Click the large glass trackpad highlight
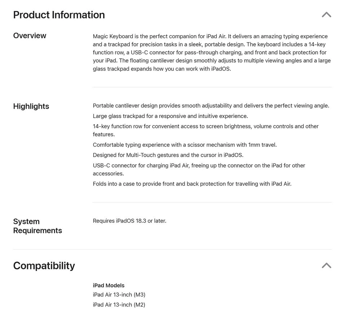The image size is (346, 318). (170, 116)
